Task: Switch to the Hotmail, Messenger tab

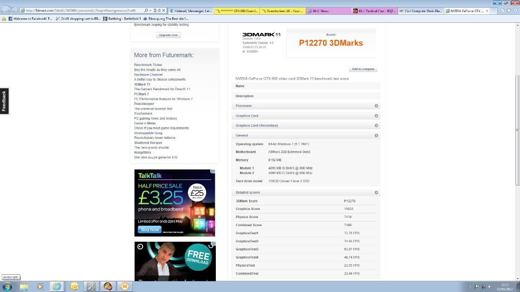Action: click(x=191, y=11)
